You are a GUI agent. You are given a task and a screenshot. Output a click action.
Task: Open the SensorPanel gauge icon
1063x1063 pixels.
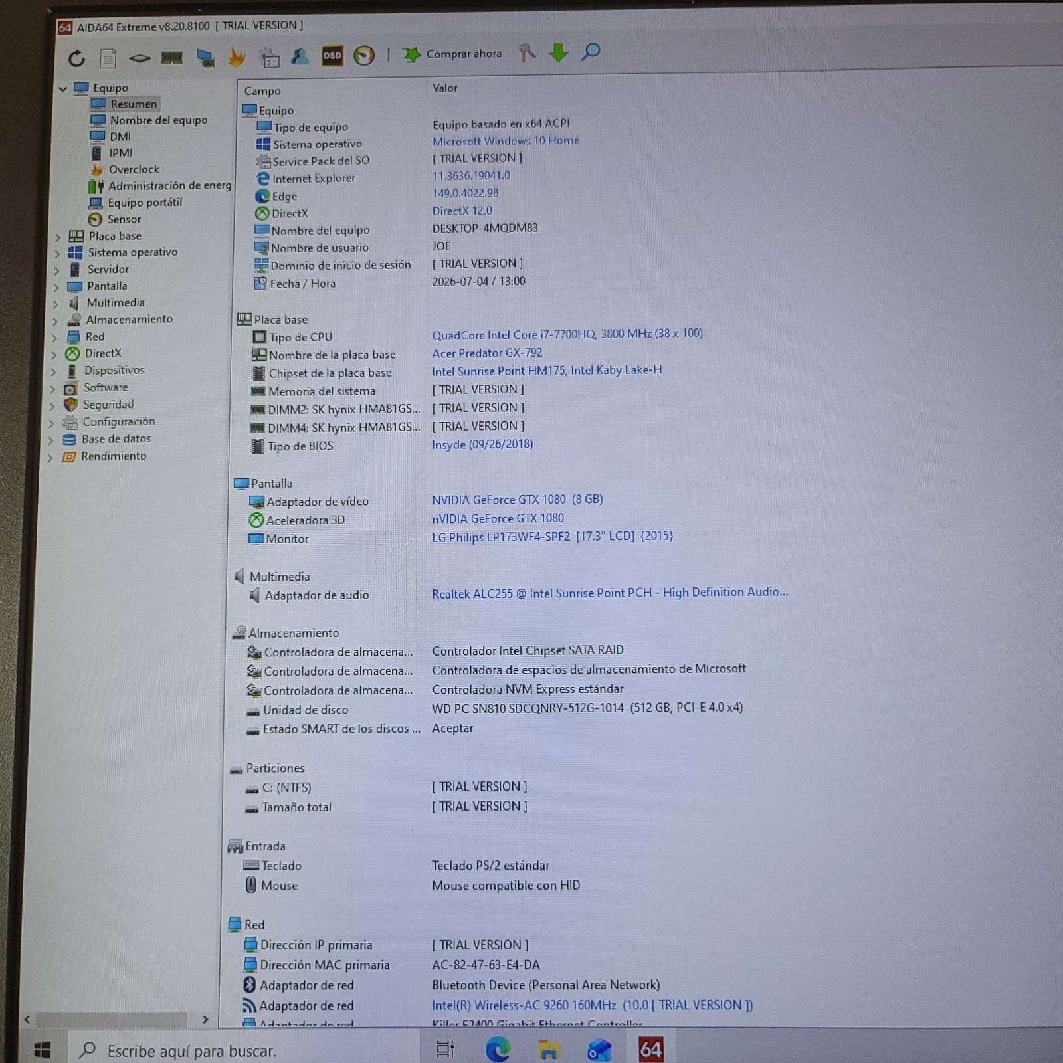(364, 56)
